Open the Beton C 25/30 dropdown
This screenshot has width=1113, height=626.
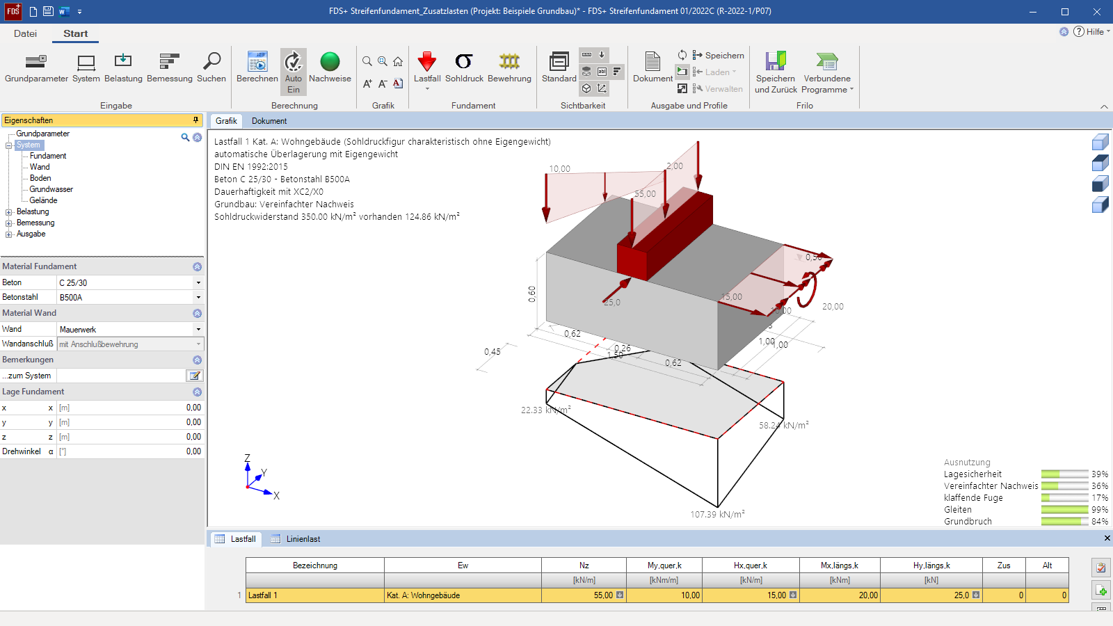click(x=198, y=282)
